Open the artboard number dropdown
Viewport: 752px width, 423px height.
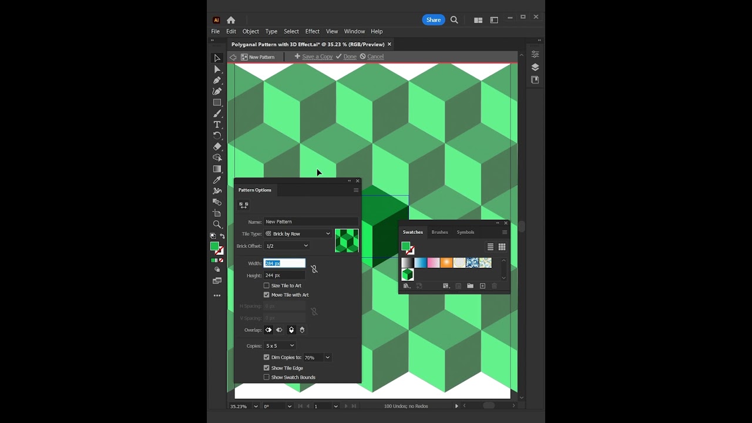[335, 406]
